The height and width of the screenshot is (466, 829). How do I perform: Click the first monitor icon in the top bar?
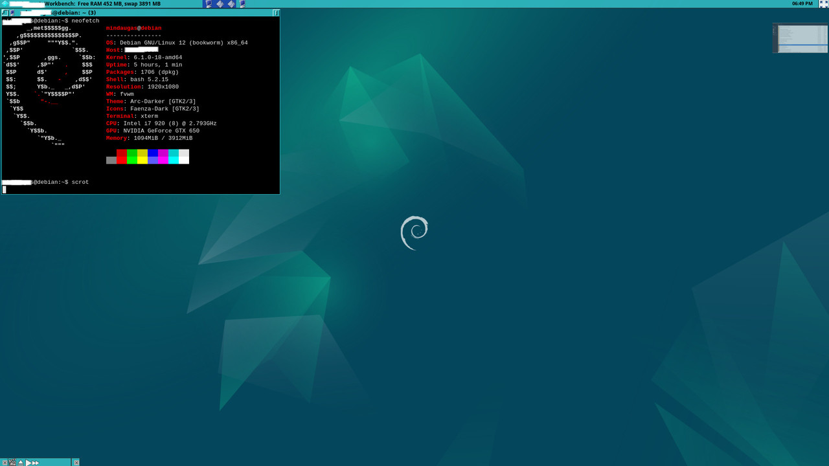coord(209,4)
